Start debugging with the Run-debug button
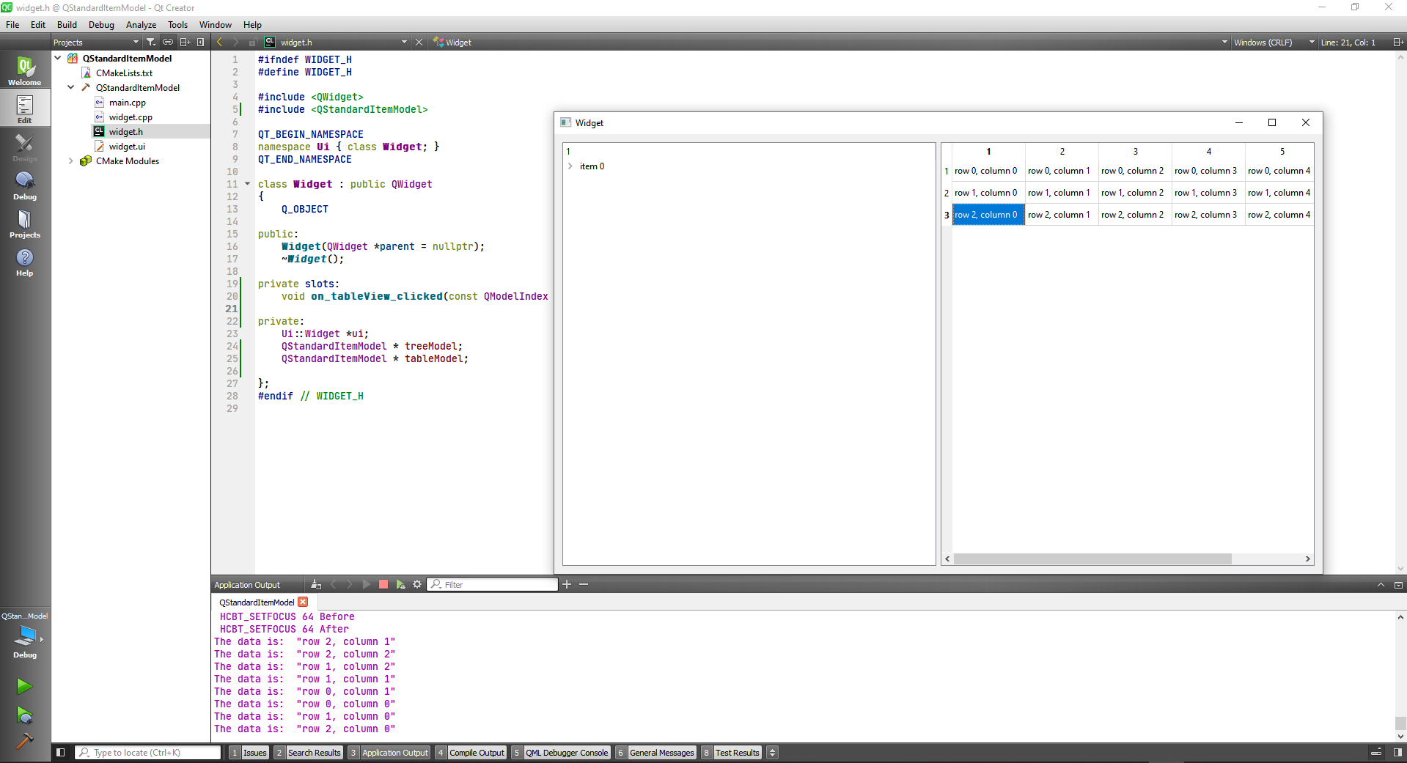The image size is (1407, 763). tap(24, 715)
